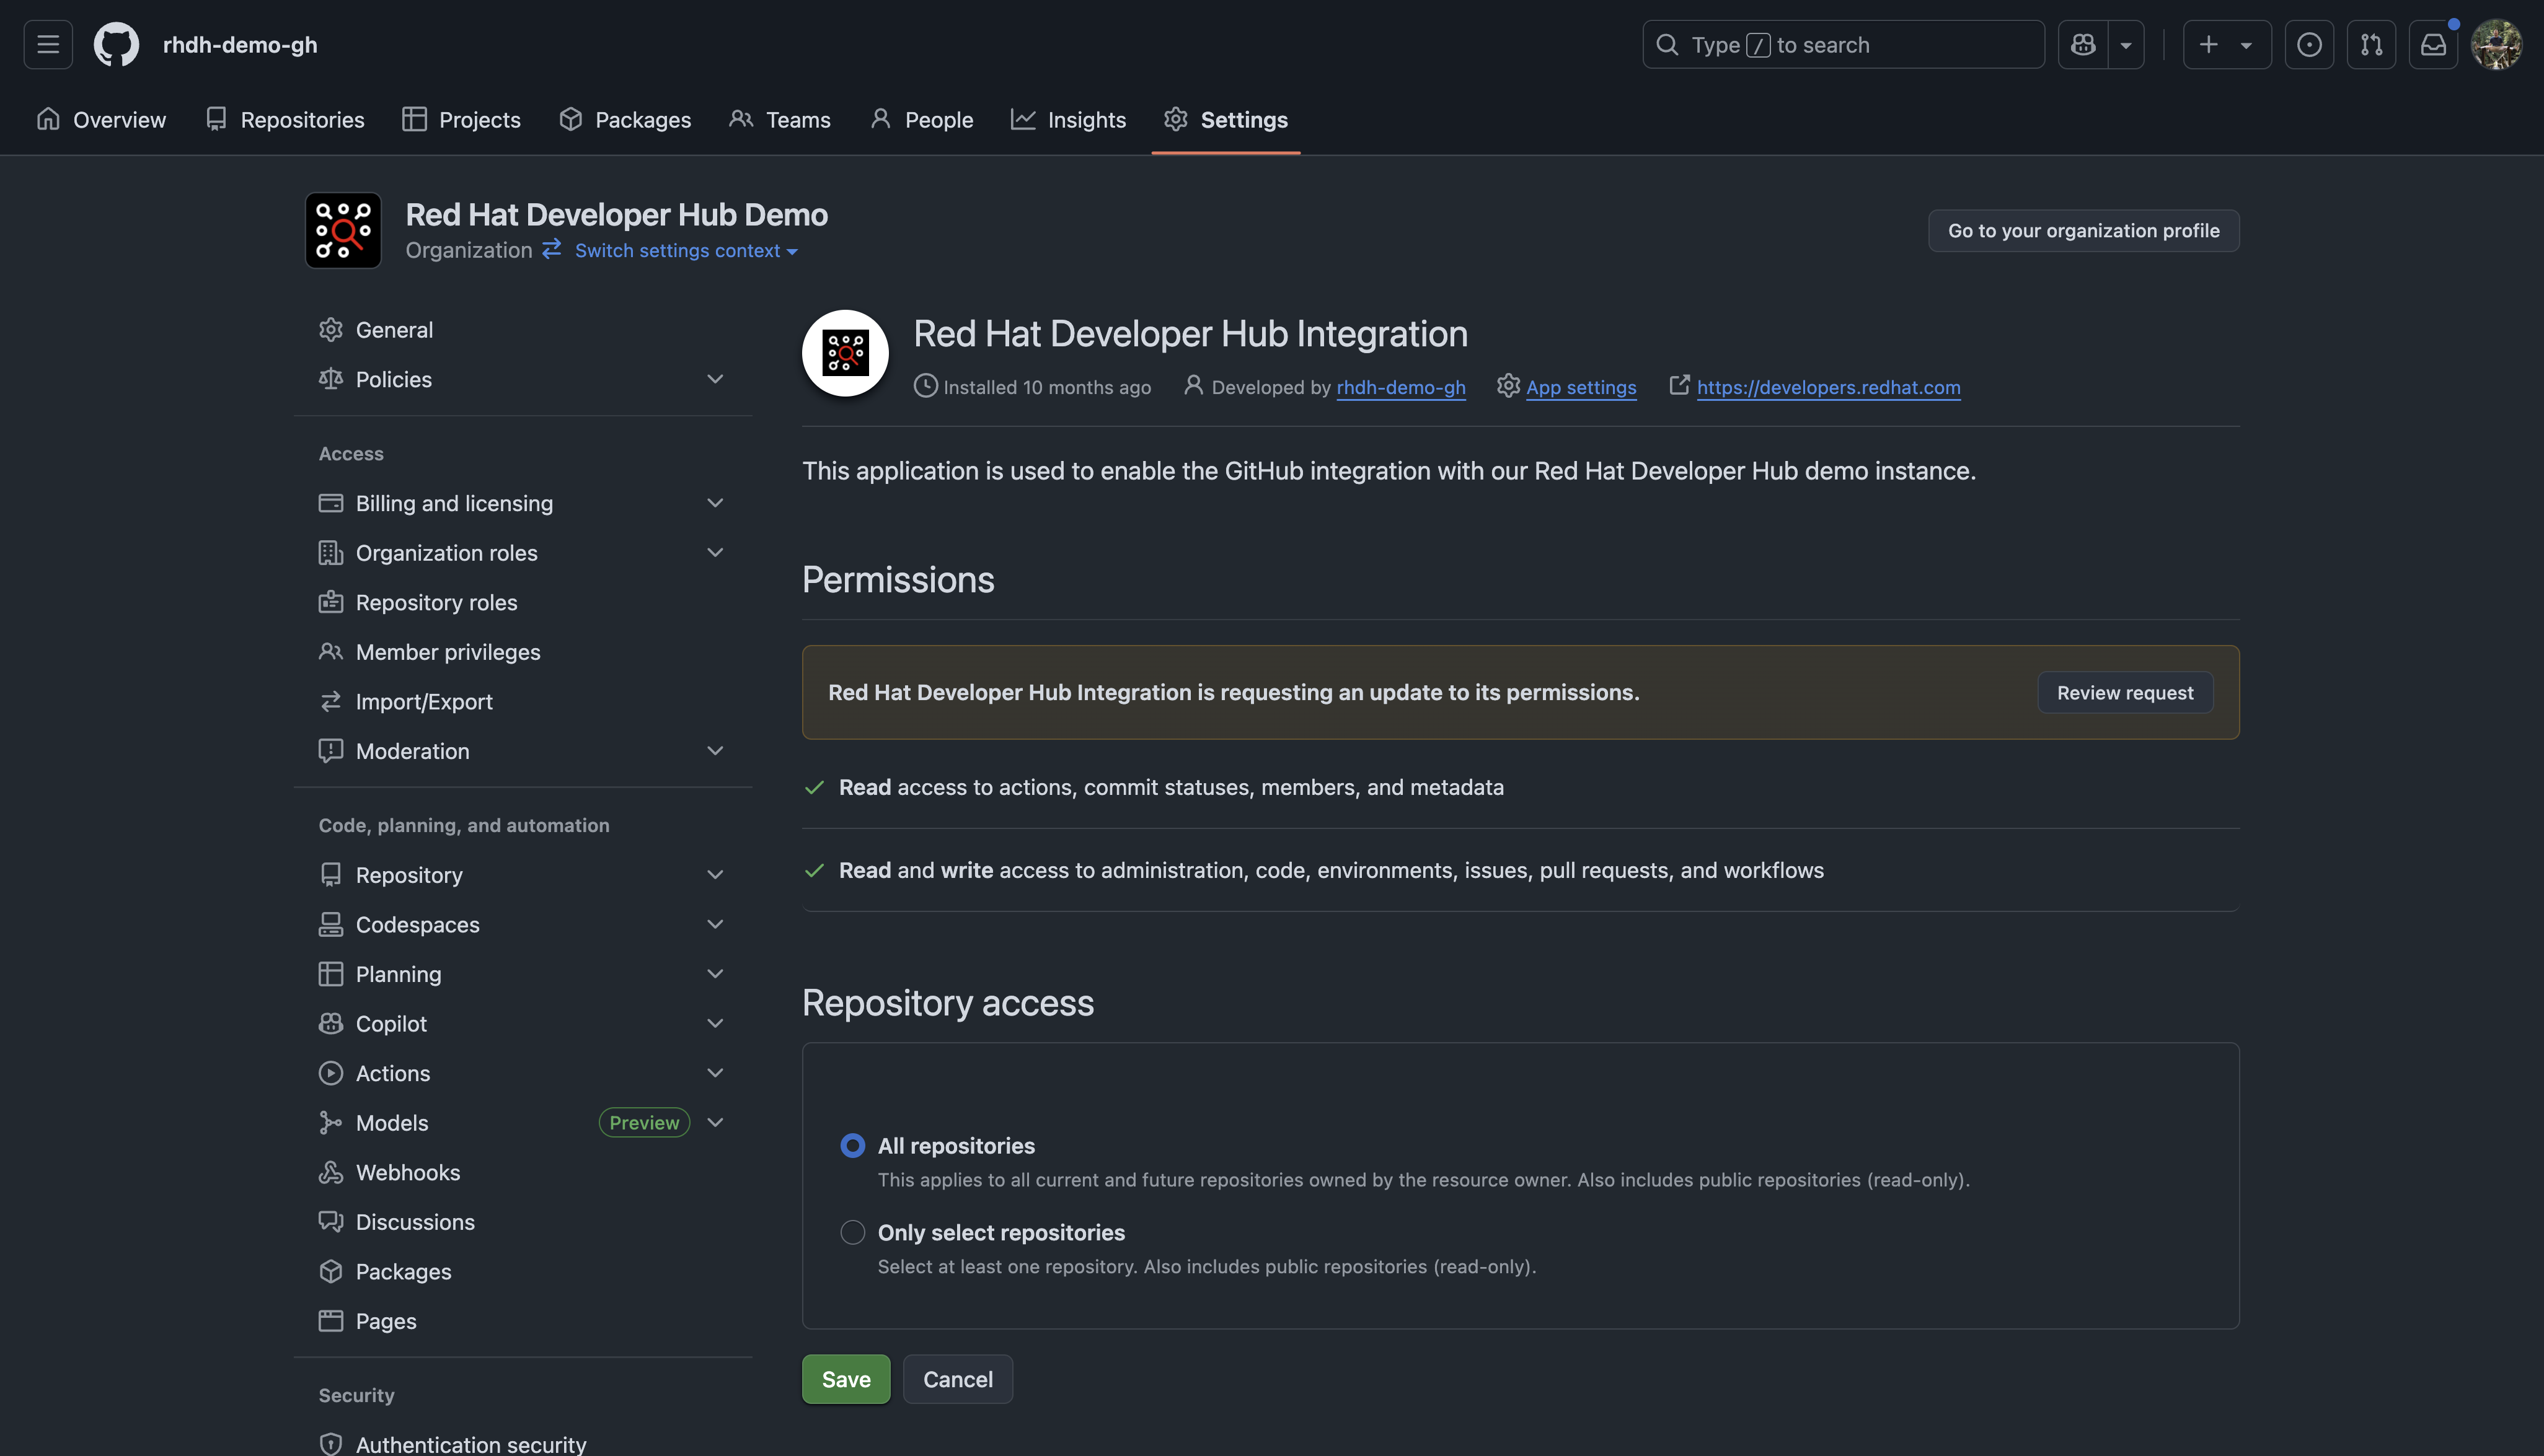Open the hamburger navigation menu
The width and height of the screenshot is (2544, 1456).
pyautogui.click(x=48, y=45)
